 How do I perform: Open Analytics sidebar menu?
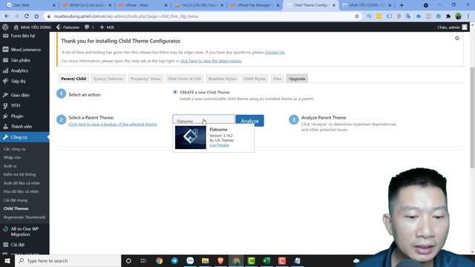pyautogui.click(x=24, y=70)
